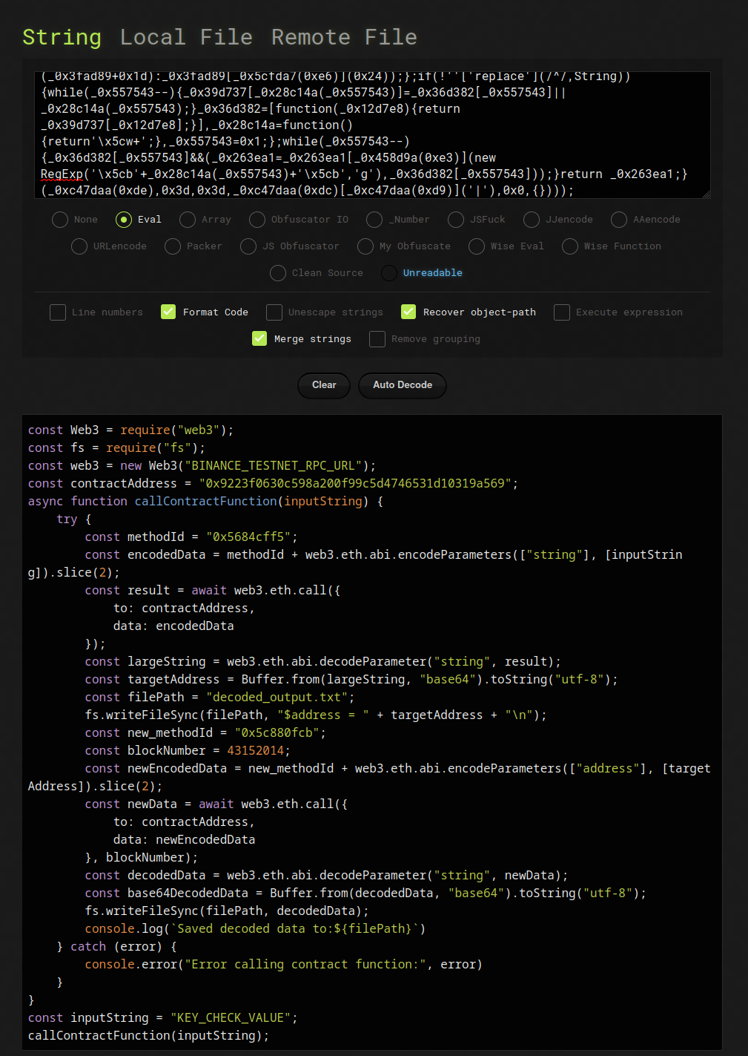Viewport: 748px width, 1056px height.
Task: Click the async function callContractFunction declaration
Action: click(x=205, y=502)
